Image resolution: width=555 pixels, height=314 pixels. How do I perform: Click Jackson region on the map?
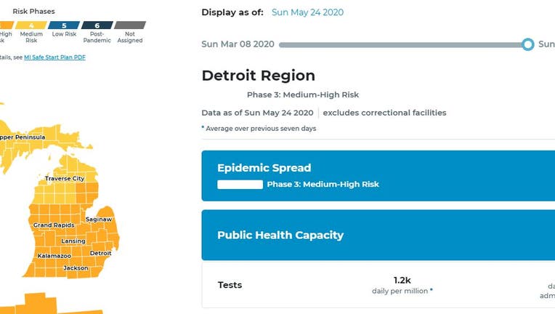[76, 268]
